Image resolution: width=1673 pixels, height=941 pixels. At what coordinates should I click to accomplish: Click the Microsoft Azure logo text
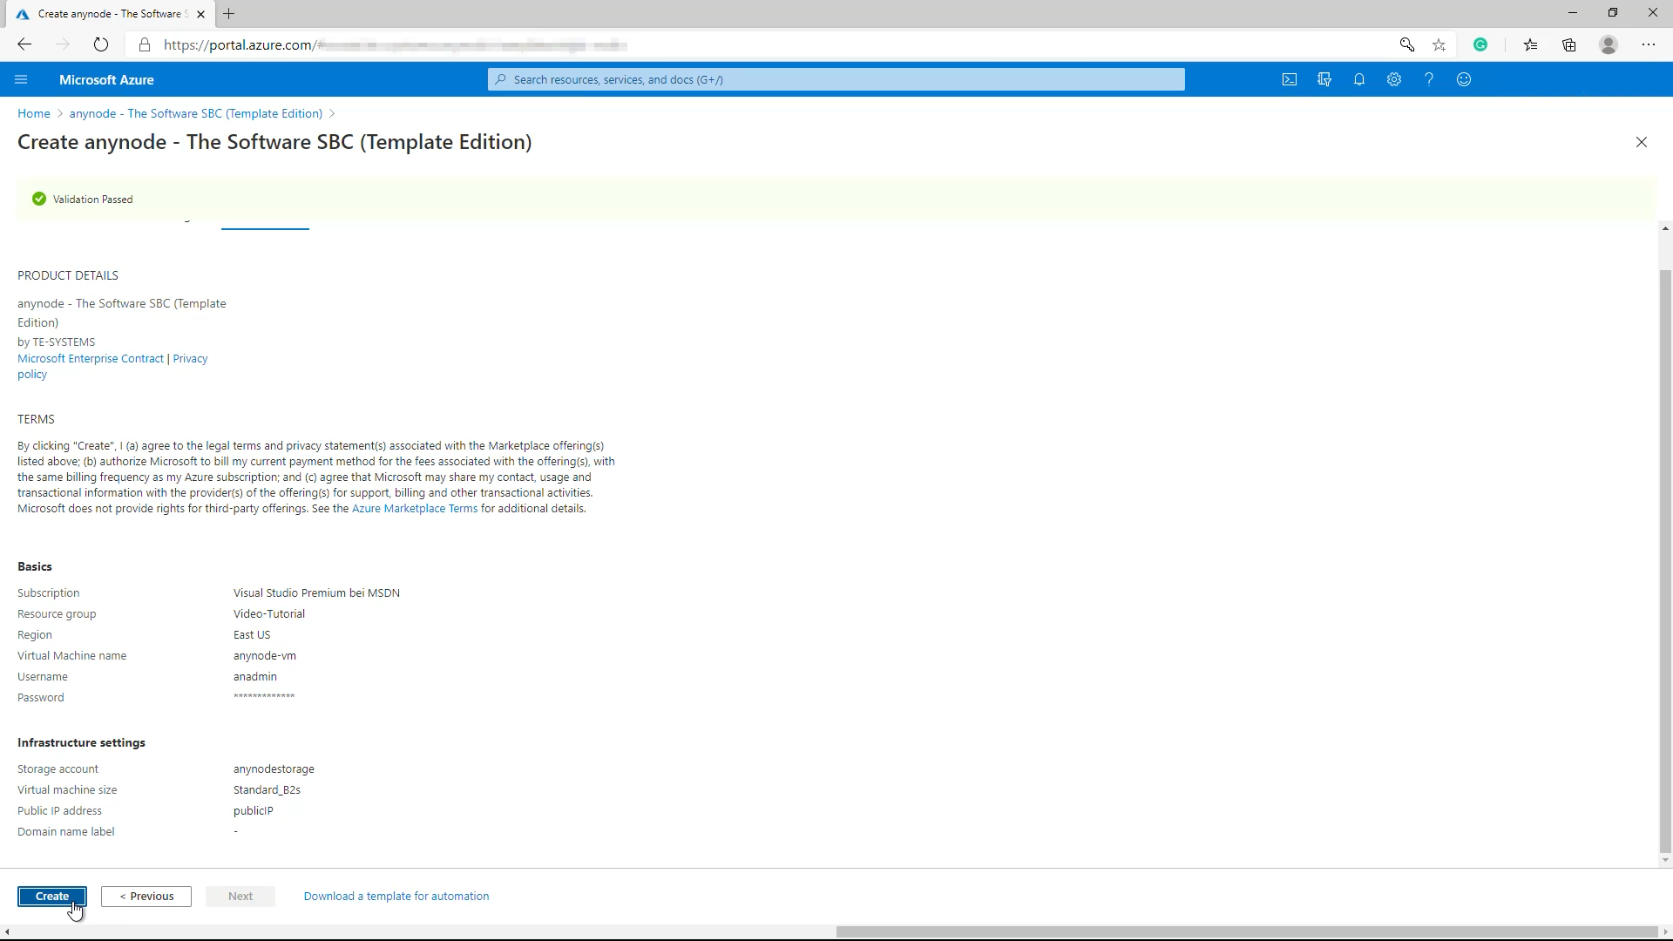(x=106, y=79)
